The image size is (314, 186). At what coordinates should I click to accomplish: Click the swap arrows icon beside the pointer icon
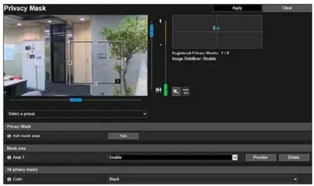click(186, 92)
